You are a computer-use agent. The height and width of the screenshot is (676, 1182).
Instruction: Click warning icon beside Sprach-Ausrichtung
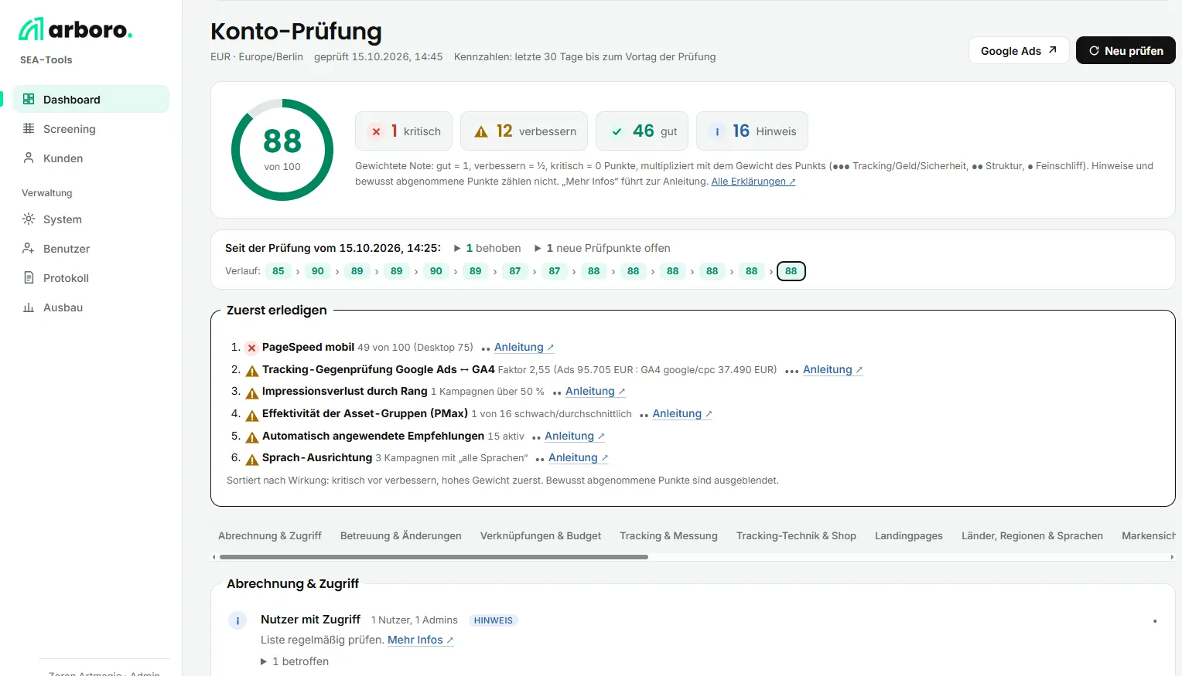251,459
